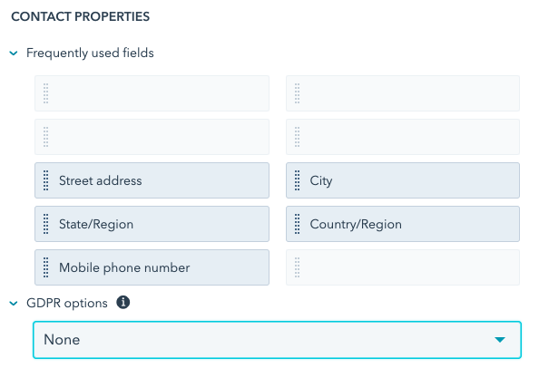Screen dimensions: 539x378
Task: Click the Contact Properties heading
Action: [81, 16]
